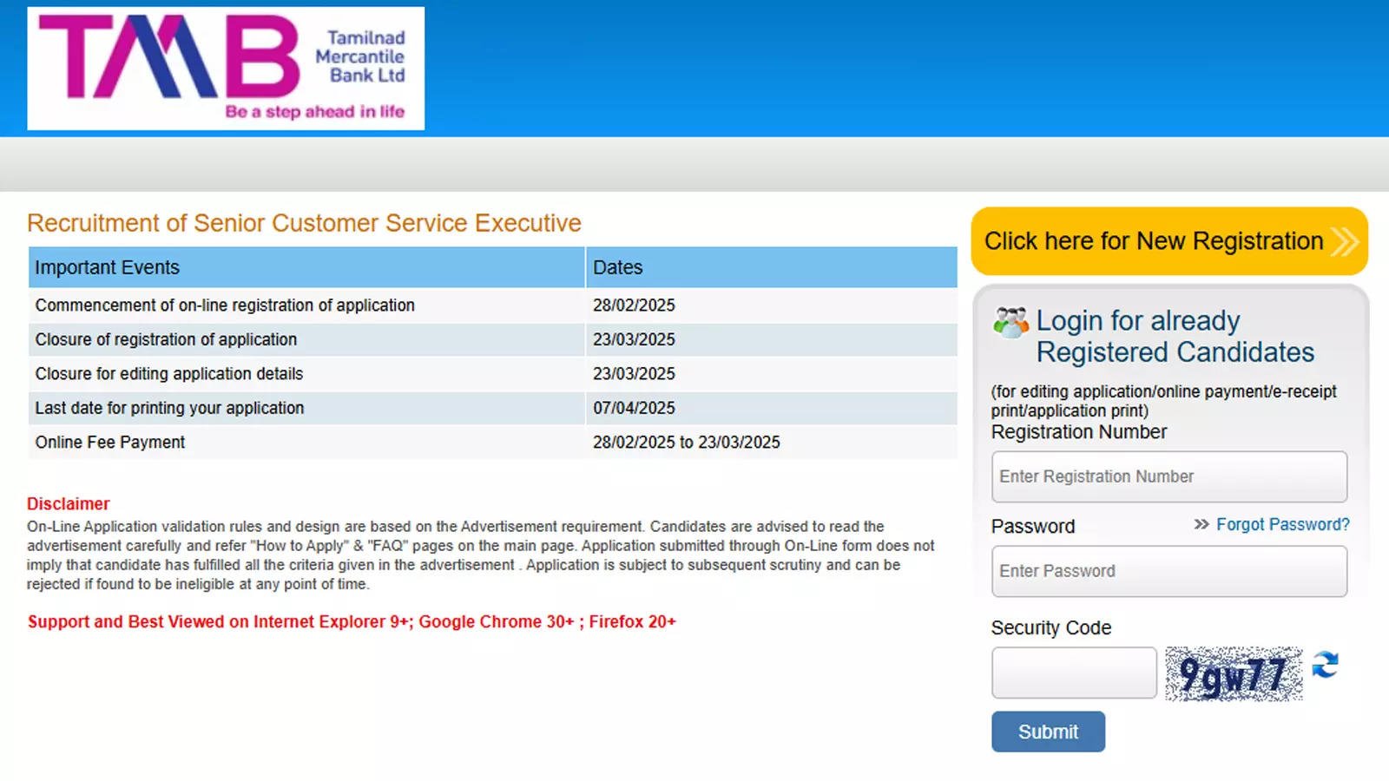The image size is (1389, 781).
Task: Click the 28/02/2025 to 23/03/2025 cell
Action: click(772, 442)
